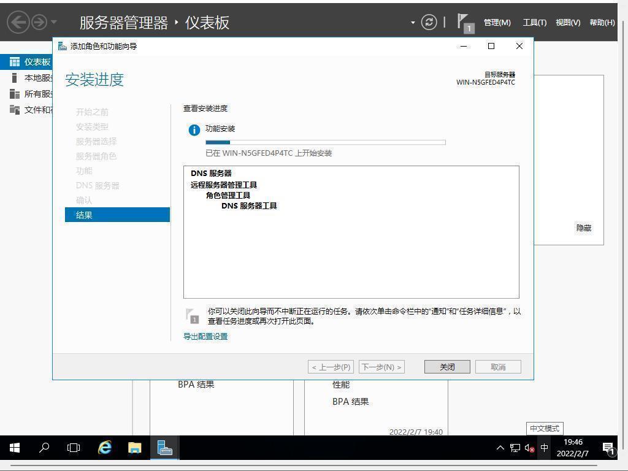This screenshot has height=471, width=628.
Task: Click BPA 结果 below 性能 in the dashboard
Action: pos(350,401)
